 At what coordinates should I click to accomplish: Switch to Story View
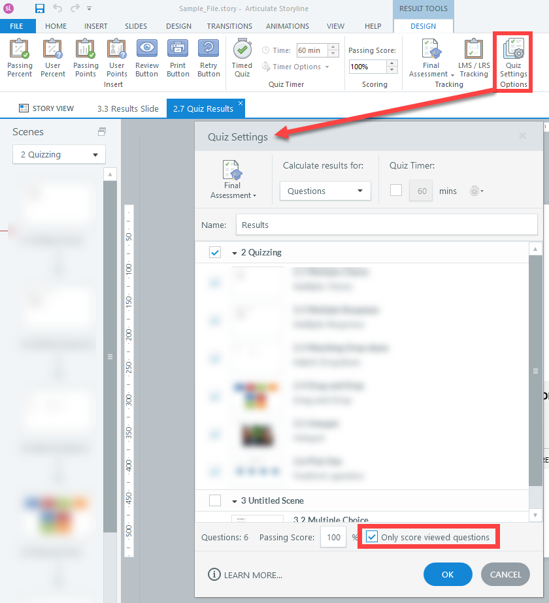click(x=46, y=108)
